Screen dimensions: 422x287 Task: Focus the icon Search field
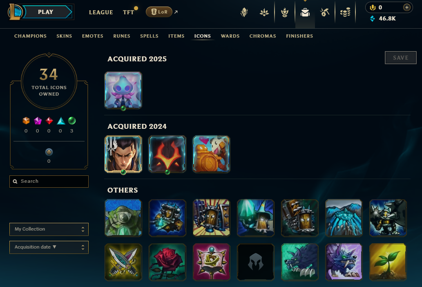pyautogui.click(x=49, y=182)
